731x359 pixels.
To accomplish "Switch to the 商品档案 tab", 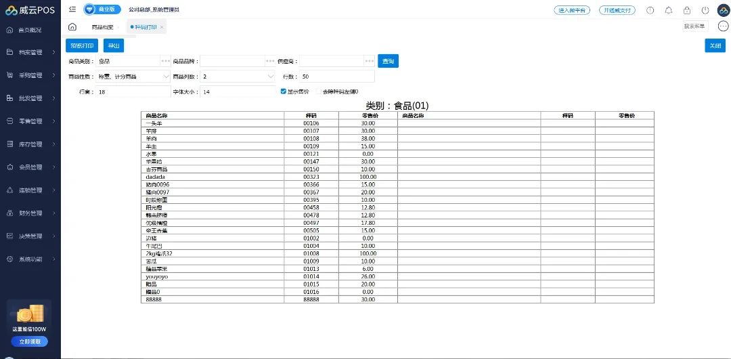I will pos(102,27).
